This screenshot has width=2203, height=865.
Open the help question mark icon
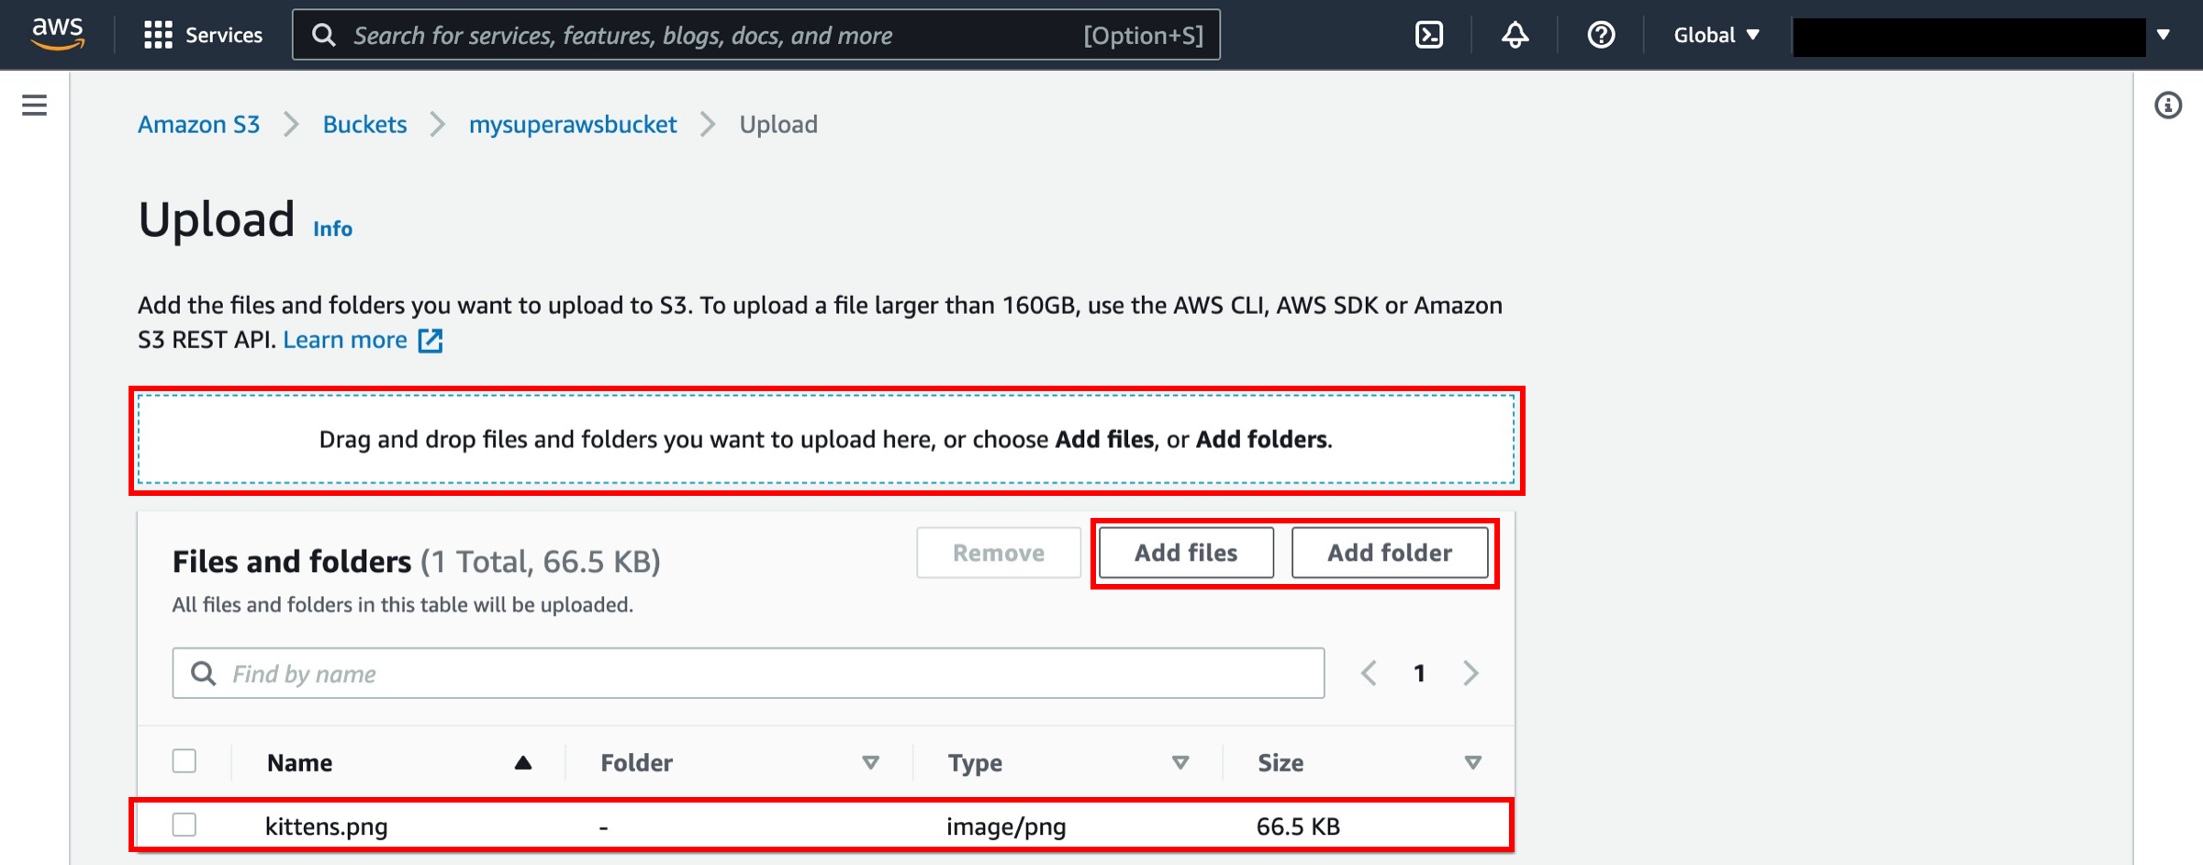[x=1601, y=35]
